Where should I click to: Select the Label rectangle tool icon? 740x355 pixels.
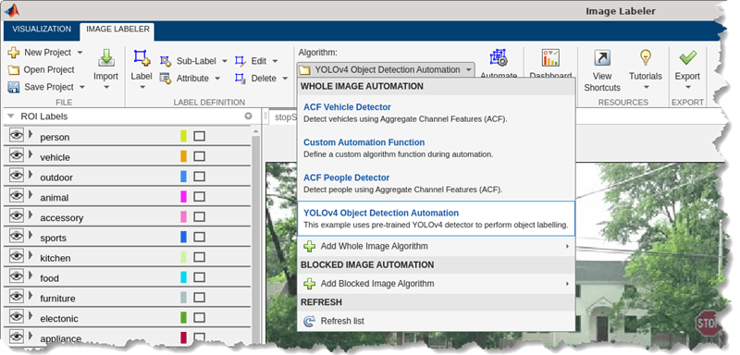(x=142, y=58)
